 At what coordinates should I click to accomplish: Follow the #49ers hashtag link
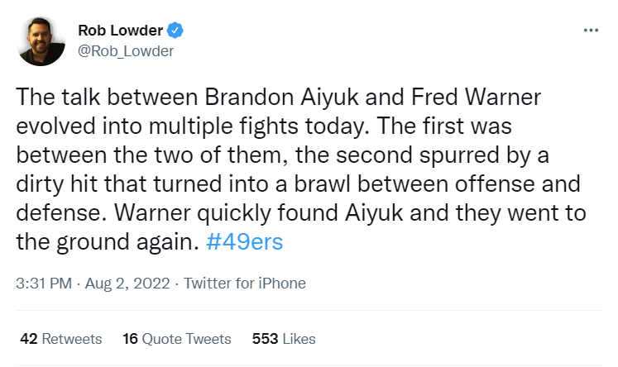[x=244, y=242]
